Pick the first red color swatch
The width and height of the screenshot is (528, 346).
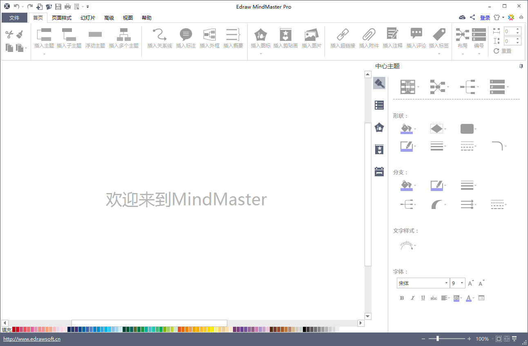[14, 329]
